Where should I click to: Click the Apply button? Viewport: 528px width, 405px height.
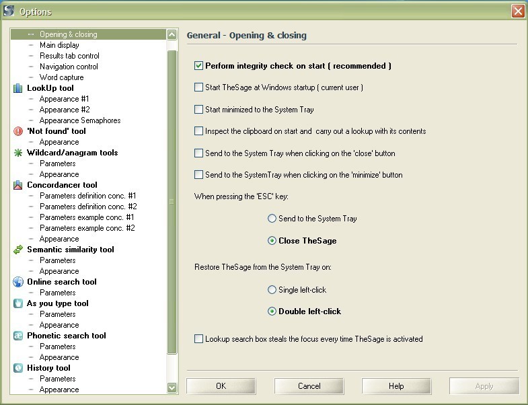click(484, 385)
